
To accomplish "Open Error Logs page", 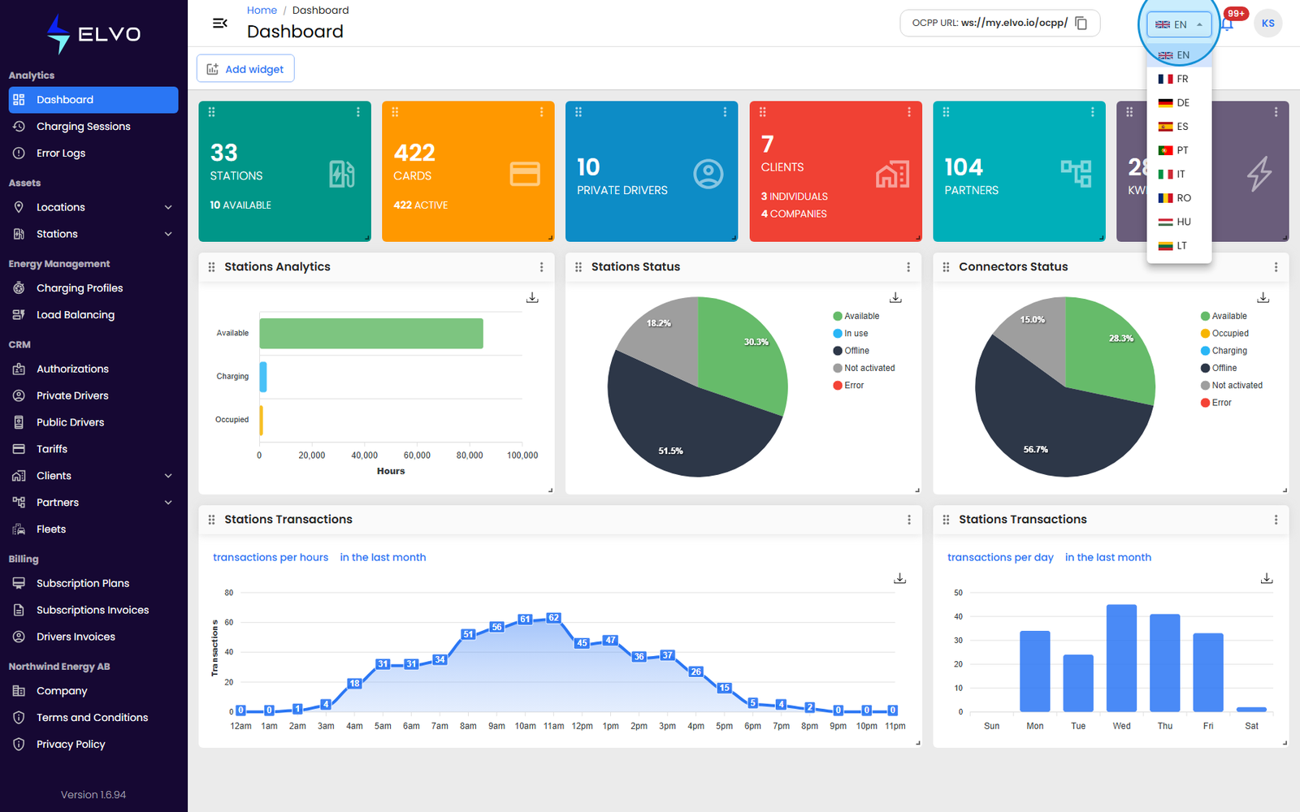I will pyautogui.click(x=93, y=153).
